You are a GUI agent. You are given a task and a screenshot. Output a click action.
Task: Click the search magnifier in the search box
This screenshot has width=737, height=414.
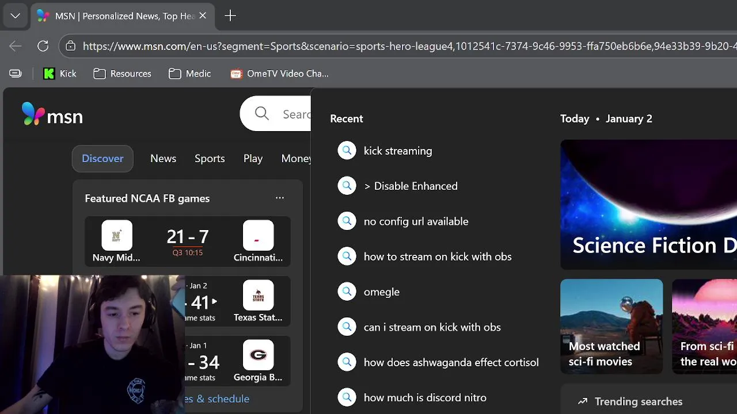[262, 114]
